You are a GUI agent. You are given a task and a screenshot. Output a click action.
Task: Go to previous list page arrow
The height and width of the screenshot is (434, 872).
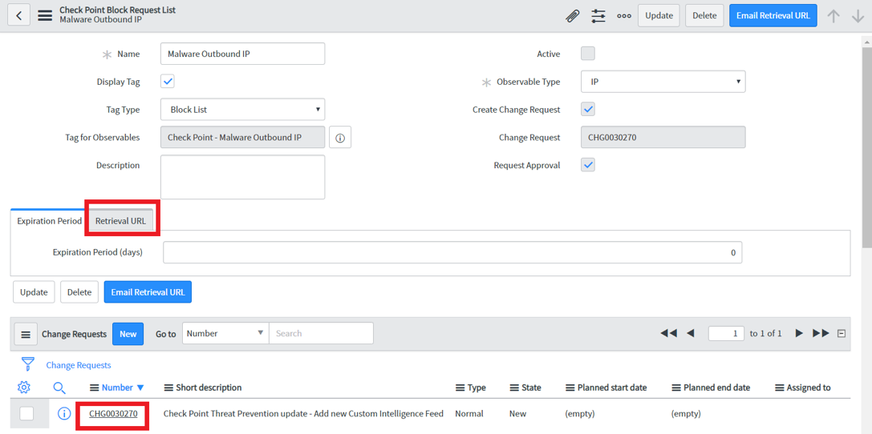(691, 333)
